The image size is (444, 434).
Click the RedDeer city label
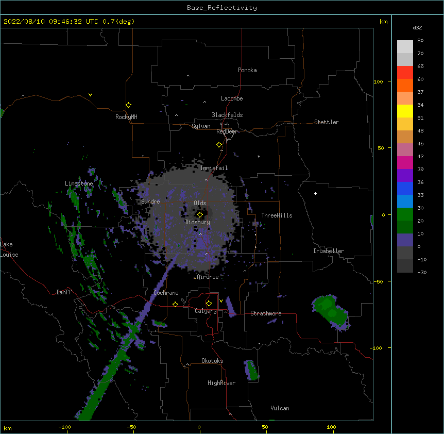[x=227, y=131]
